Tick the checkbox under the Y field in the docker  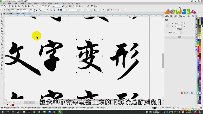pyautogui.click(x=176, y=29)
